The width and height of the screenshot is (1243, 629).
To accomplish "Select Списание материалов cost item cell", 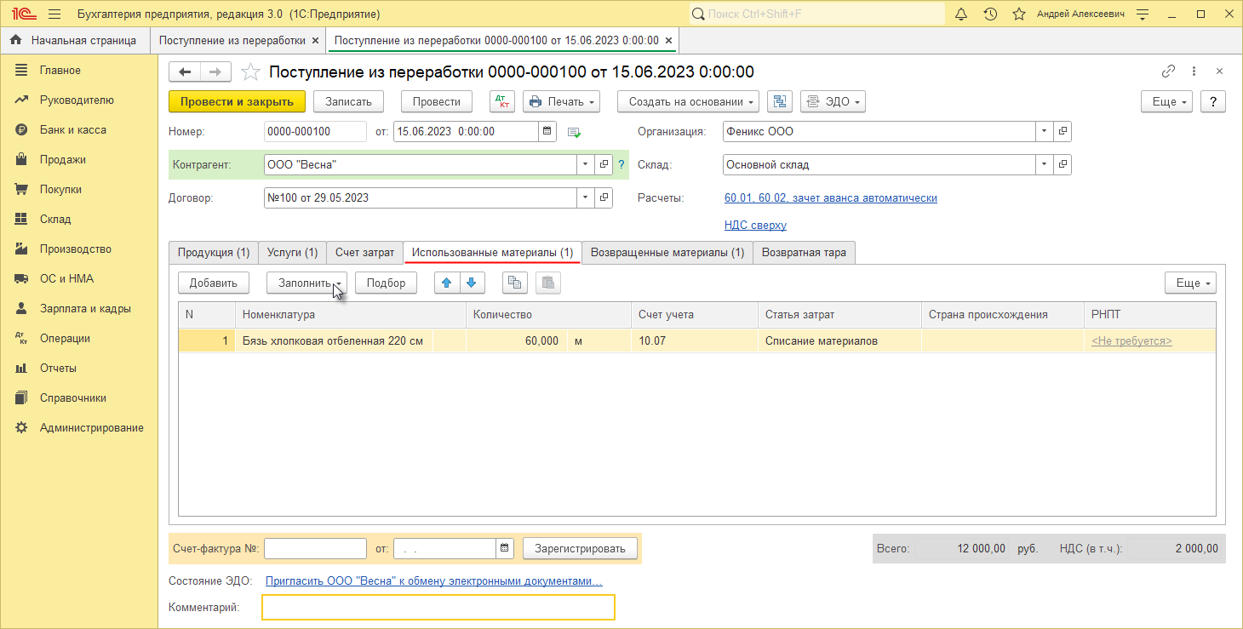I will coord(839,341).
